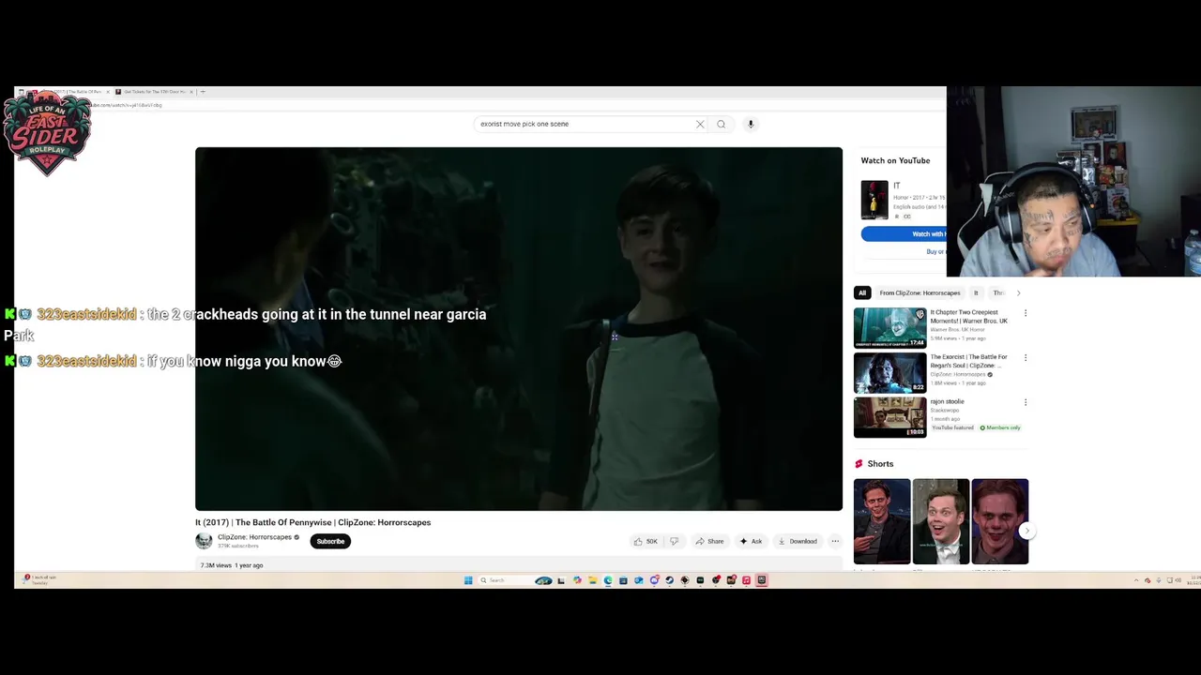Open the 'rajon stoolie' video thumbnail

coord(889,417)
